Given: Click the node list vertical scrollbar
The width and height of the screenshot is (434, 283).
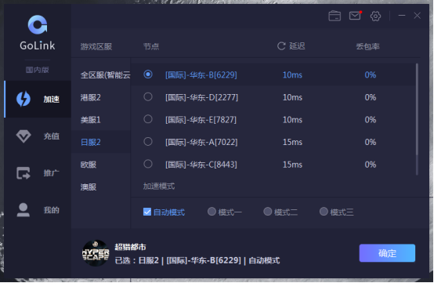Looking at the screenshot, I should tap(417, 119).
